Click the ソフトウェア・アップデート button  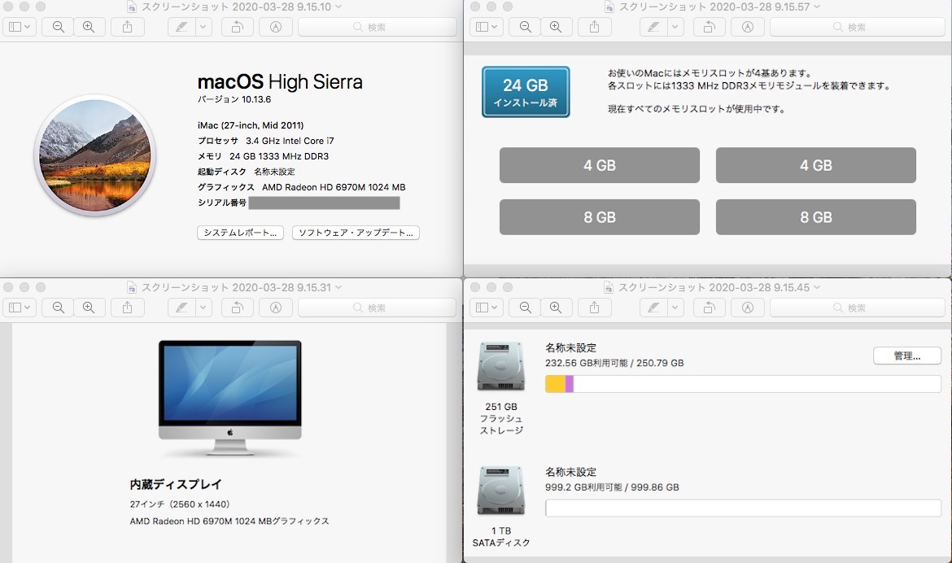356,233
